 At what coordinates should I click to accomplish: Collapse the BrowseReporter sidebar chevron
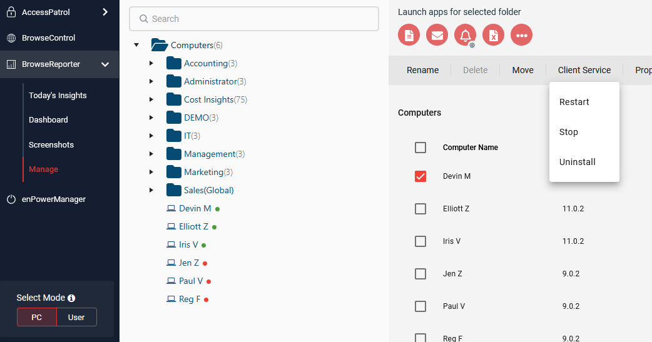pyautogui.click(x=105, y=64)
